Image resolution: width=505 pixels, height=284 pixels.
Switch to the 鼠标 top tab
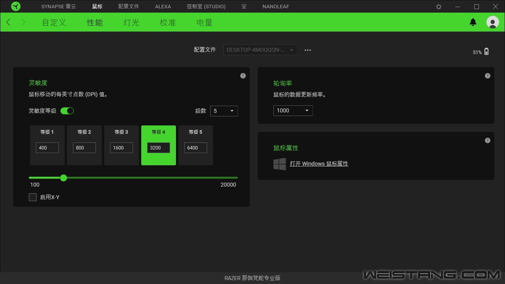[x=97, y=7]
